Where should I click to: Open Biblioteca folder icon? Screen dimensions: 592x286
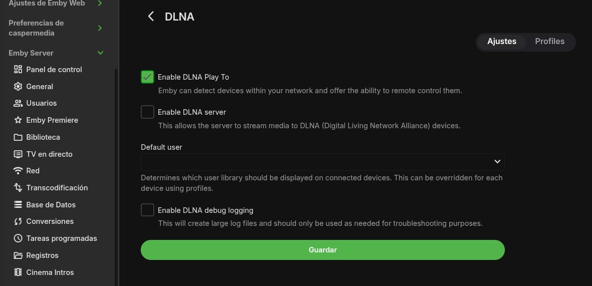click(x=18, y=137)
